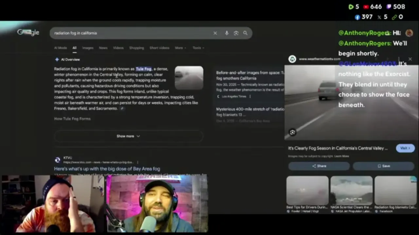The image size is (419, 235).
Task: Click the YouTube viewer count icon
Action: click(x=366, y=7)
